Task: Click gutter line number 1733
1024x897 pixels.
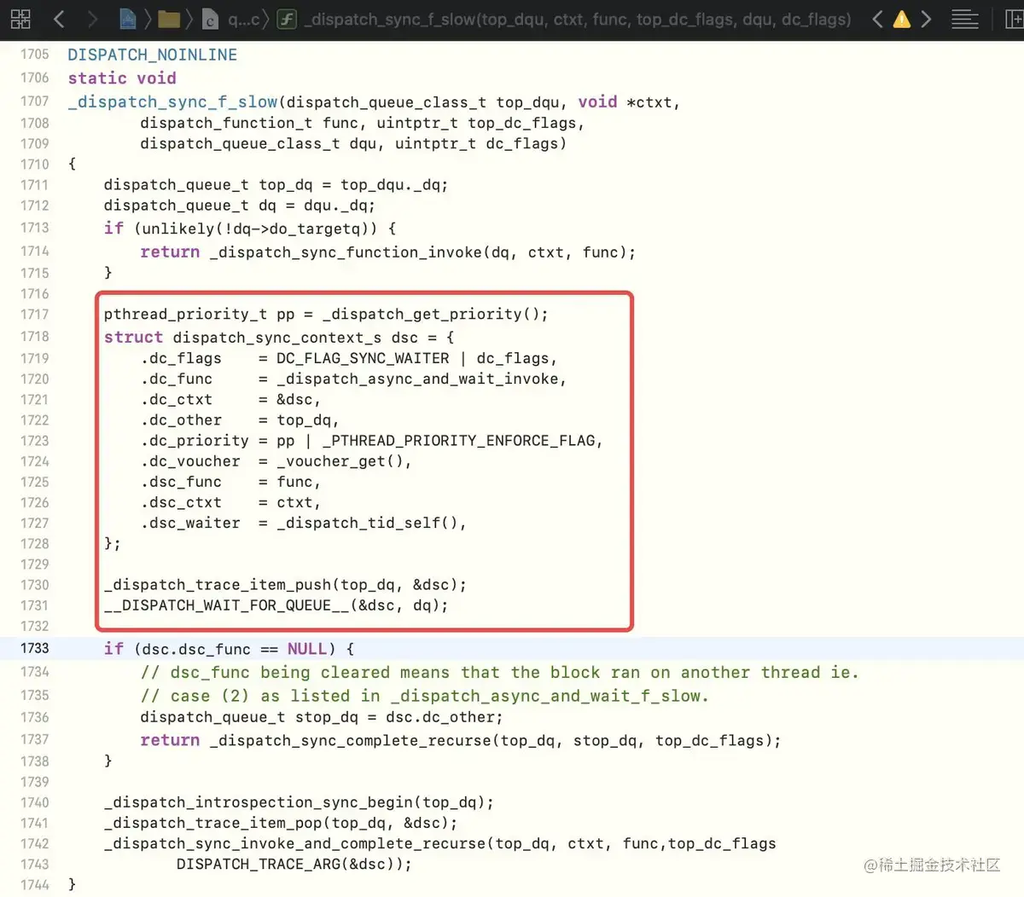Action: point(35,648)
